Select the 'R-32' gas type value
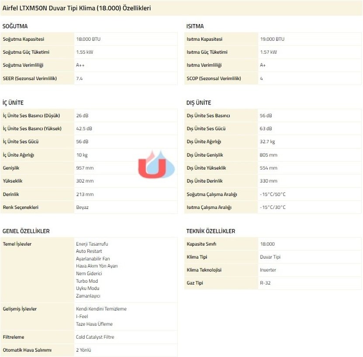 pos(265,283)
